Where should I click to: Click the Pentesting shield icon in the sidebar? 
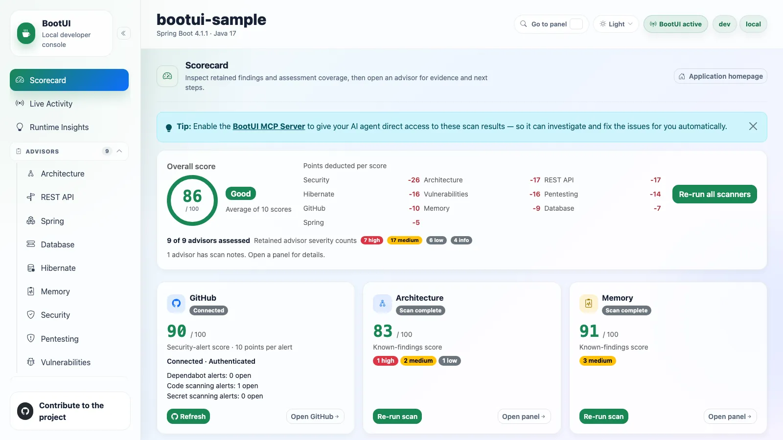(x=31, y=338)
